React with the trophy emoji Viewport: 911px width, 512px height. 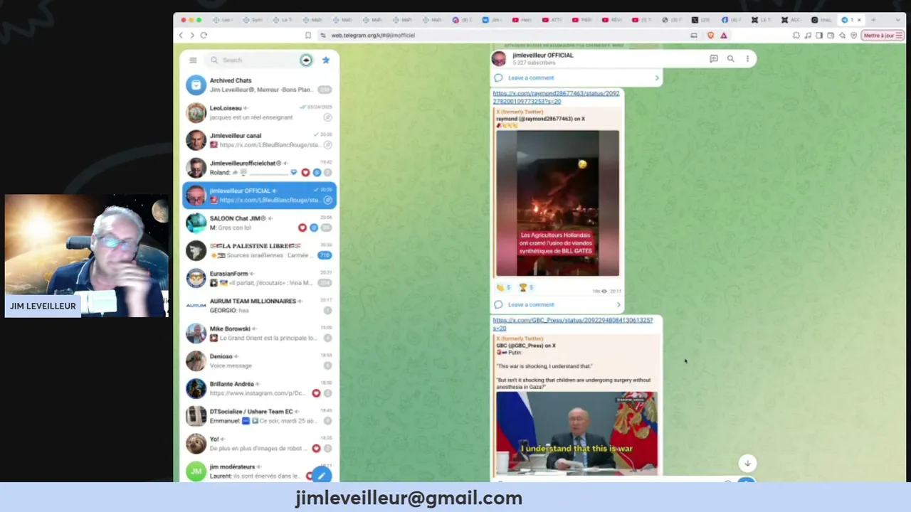click(x=525, y=287)
